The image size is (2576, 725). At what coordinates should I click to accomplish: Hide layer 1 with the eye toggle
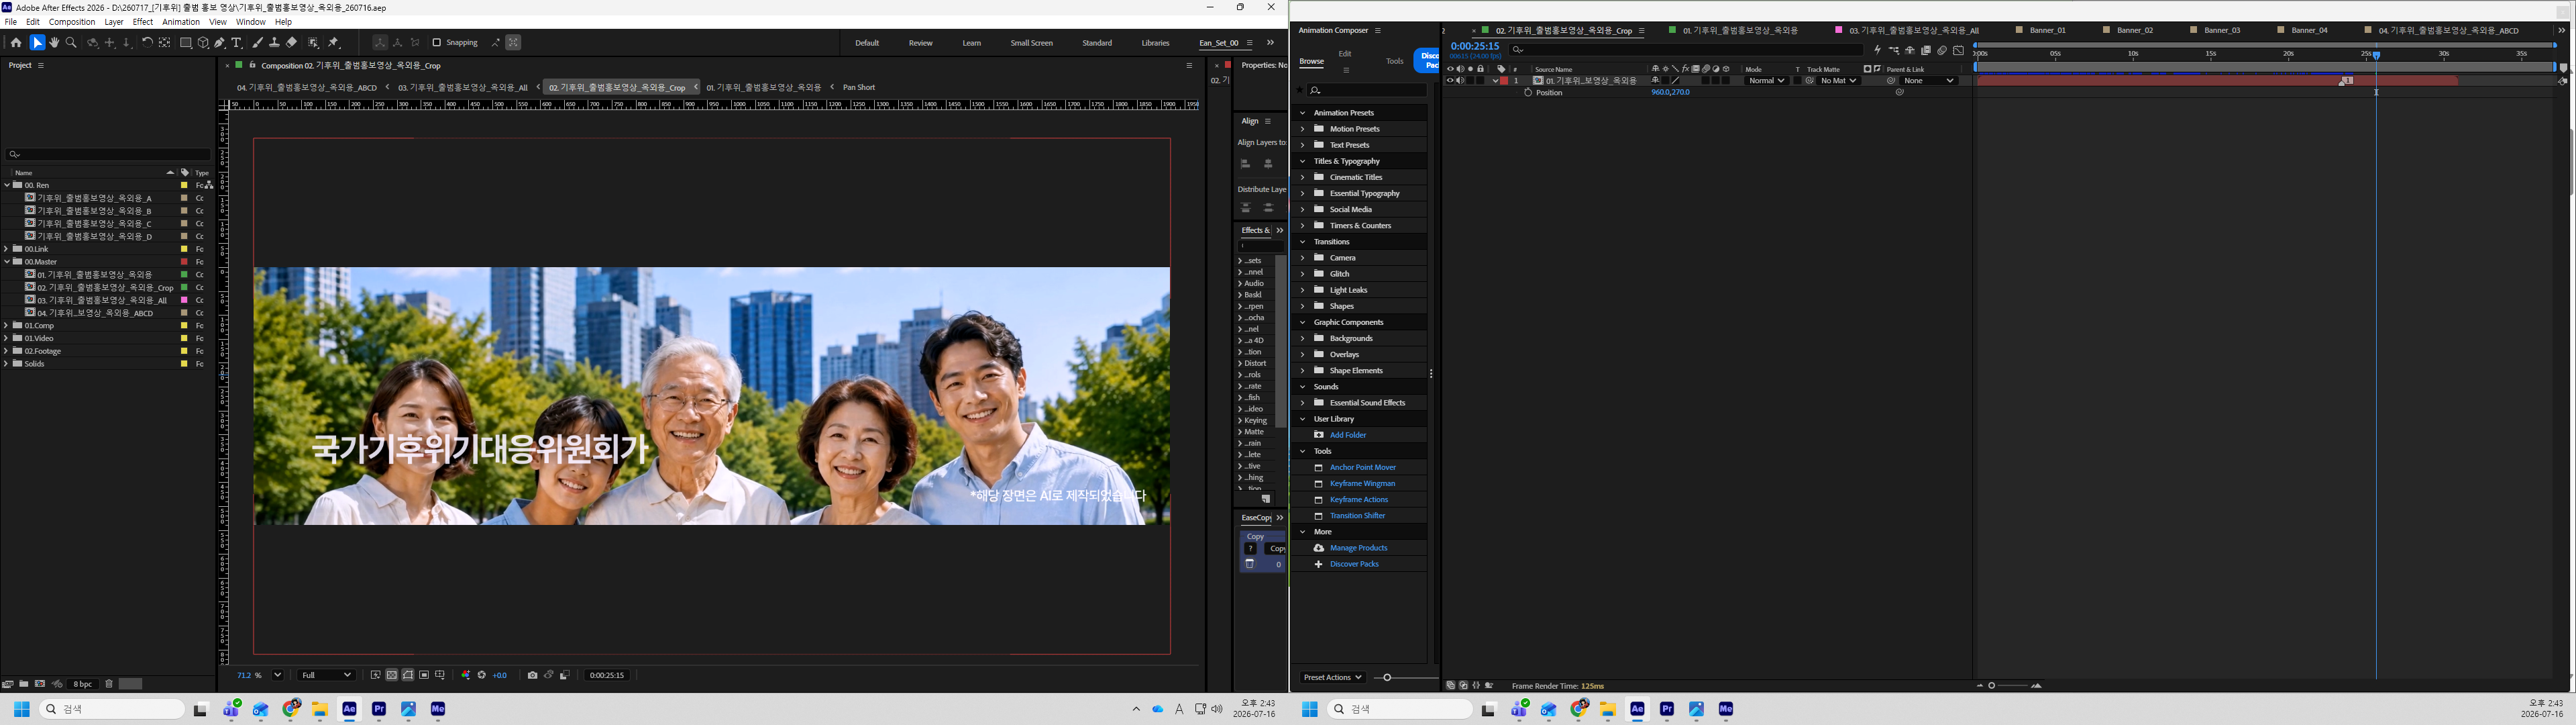[x=1450, y=80]
